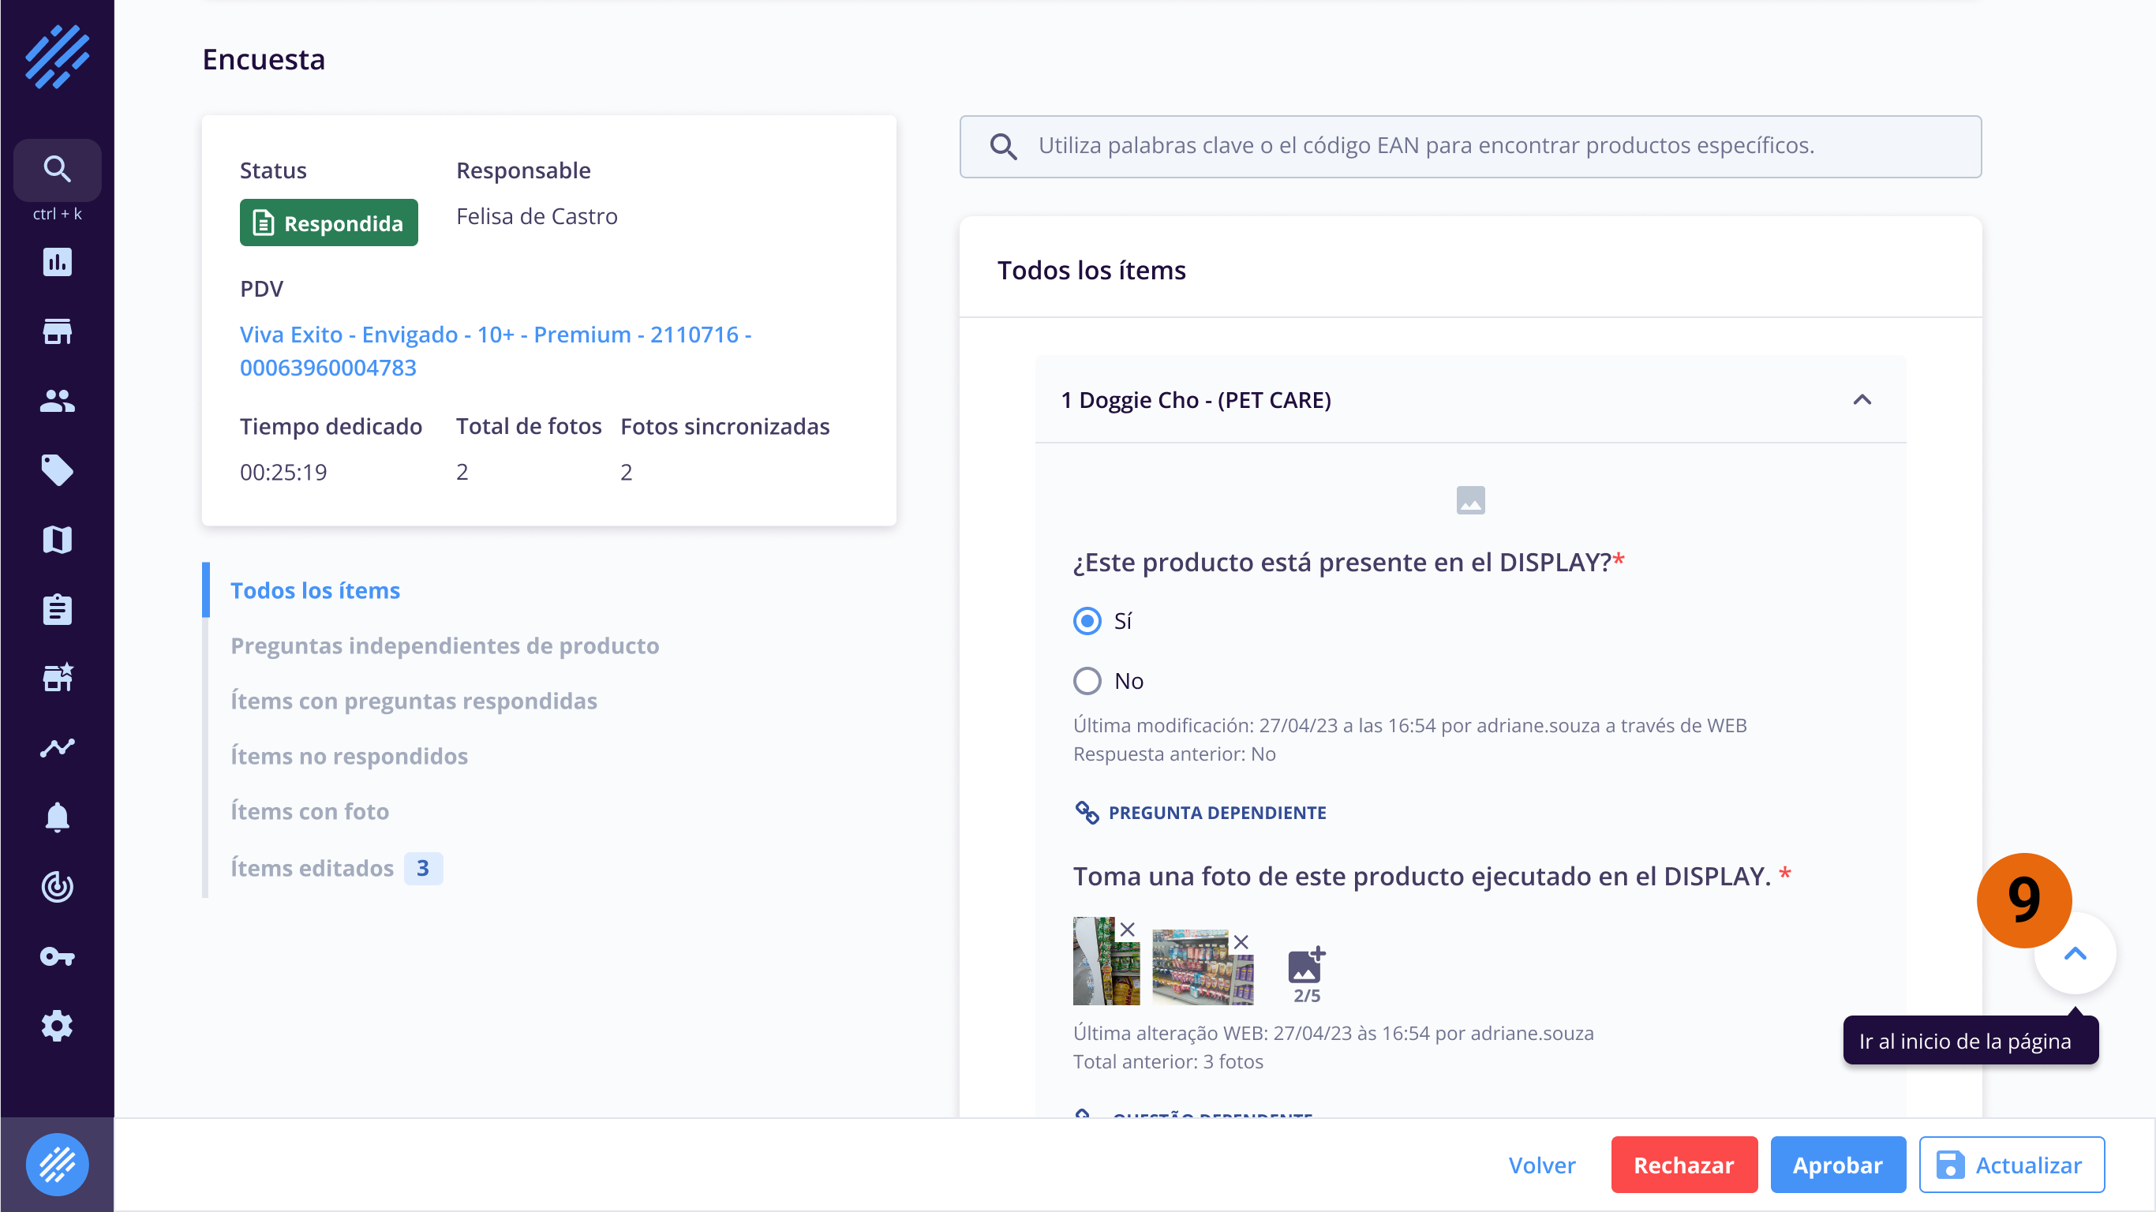The image size is (2156, 1212).
Task: Collapse the Doggie Cho item section
Action: pyautogui.click(x=1862, y=400)
